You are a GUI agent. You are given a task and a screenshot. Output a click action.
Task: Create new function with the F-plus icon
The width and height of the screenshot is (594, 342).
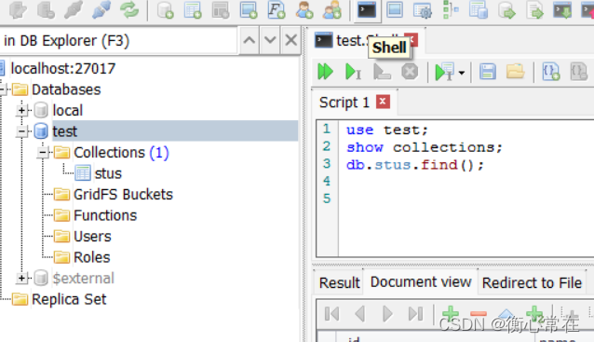[x=277, y=10]
